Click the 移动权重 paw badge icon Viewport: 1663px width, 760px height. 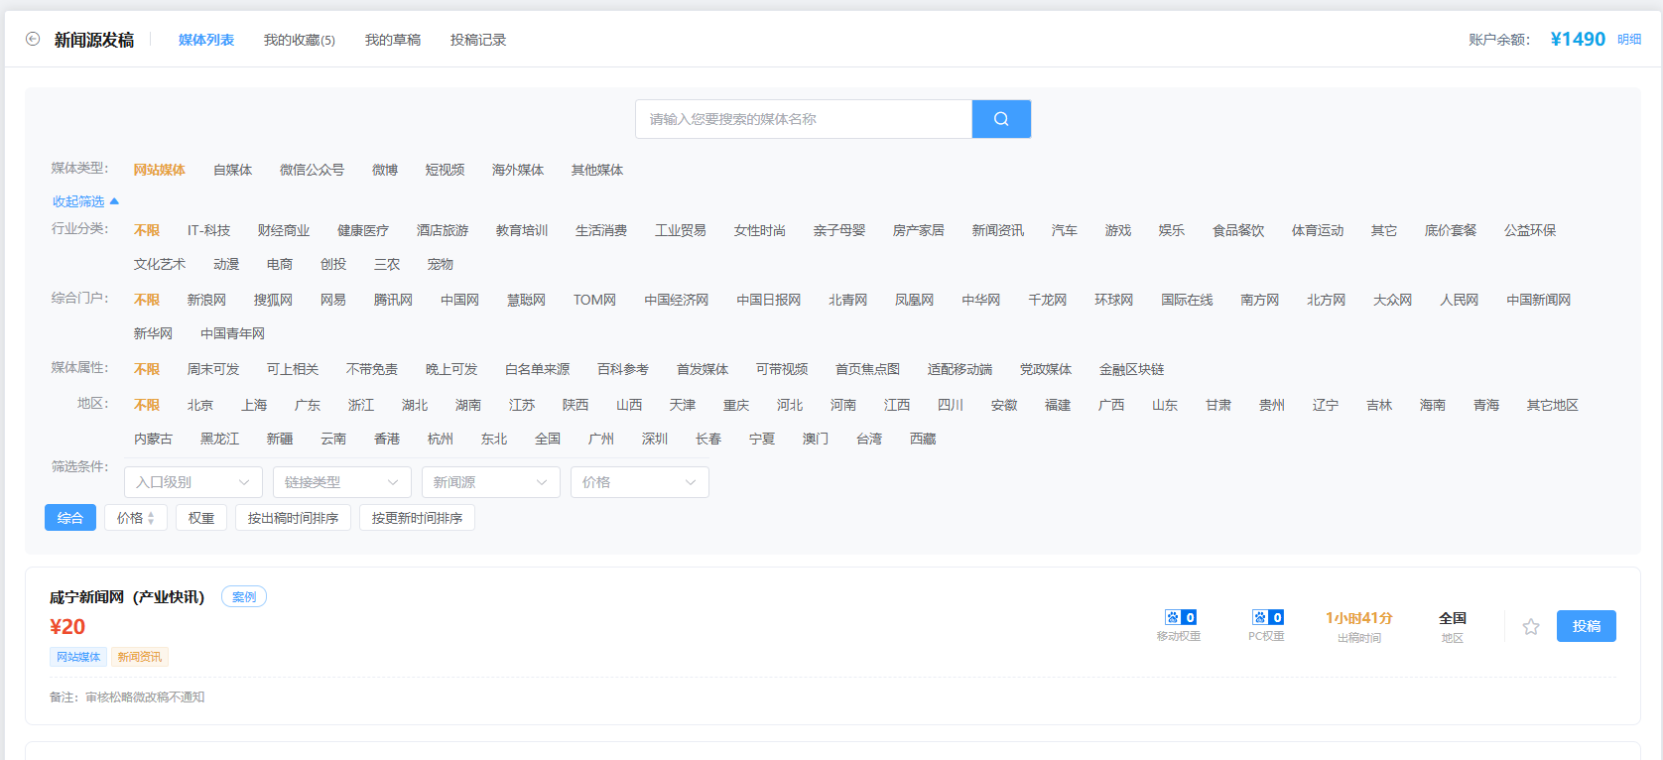pos(1180,617)
